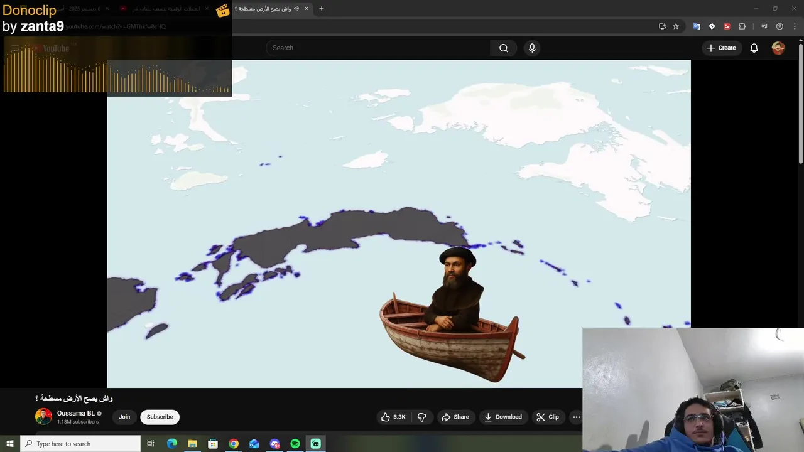
Task: Open the YouTube account avatar menu
Action: (x=778, y=48)
